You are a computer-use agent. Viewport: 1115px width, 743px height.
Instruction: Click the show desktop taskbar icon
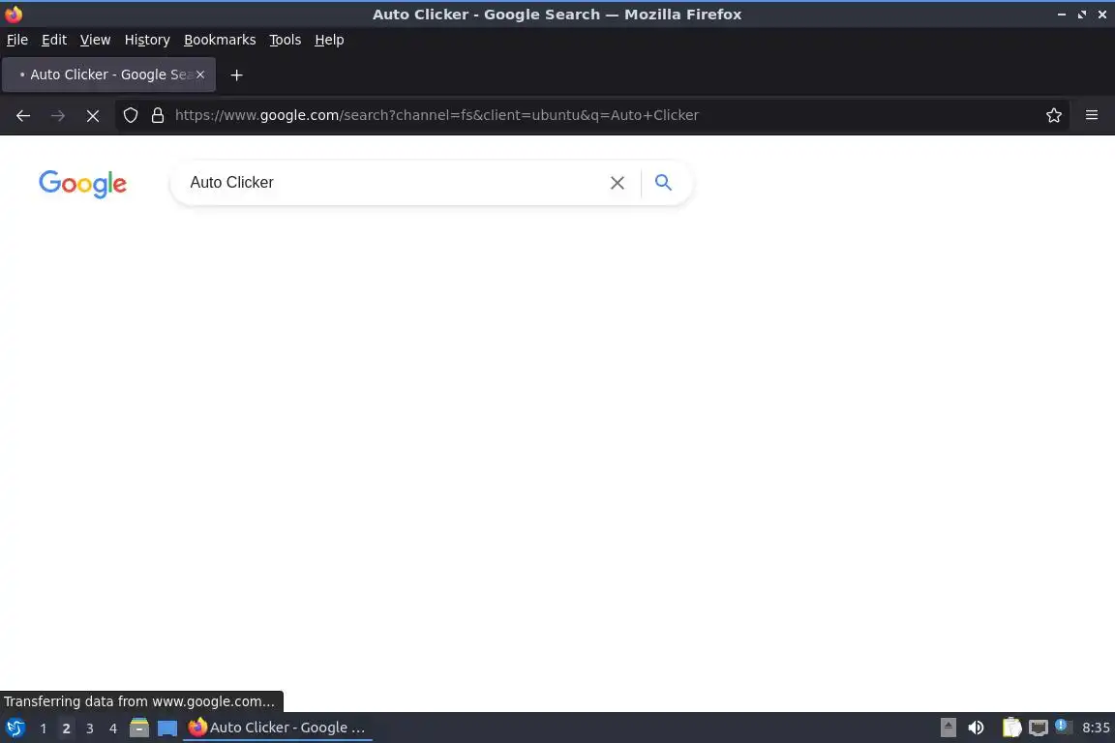coord(167,728)
